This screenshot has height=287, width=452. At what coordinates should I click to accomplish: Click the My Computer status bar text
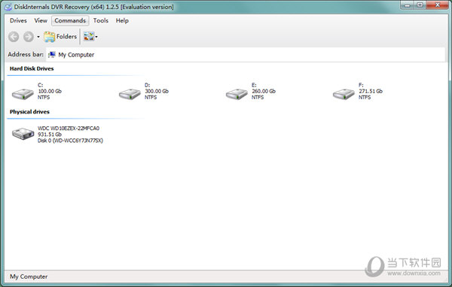tap(29, 276)
